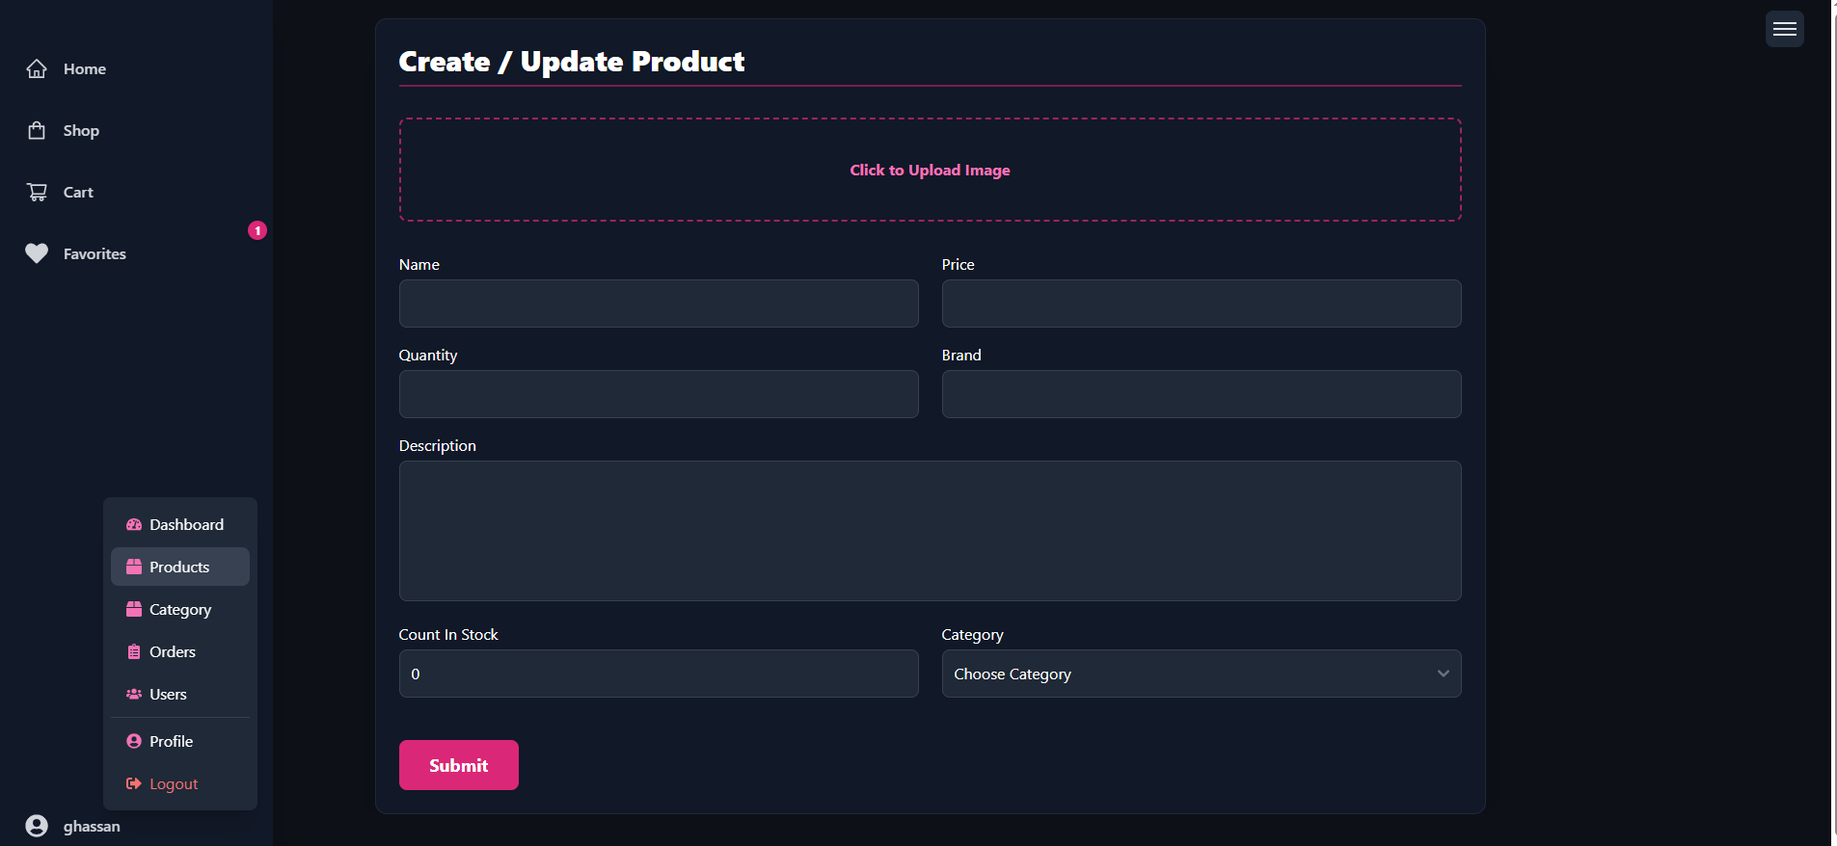Select the Orders clipboard icon

pyautogui.click(x=134, y=651)
